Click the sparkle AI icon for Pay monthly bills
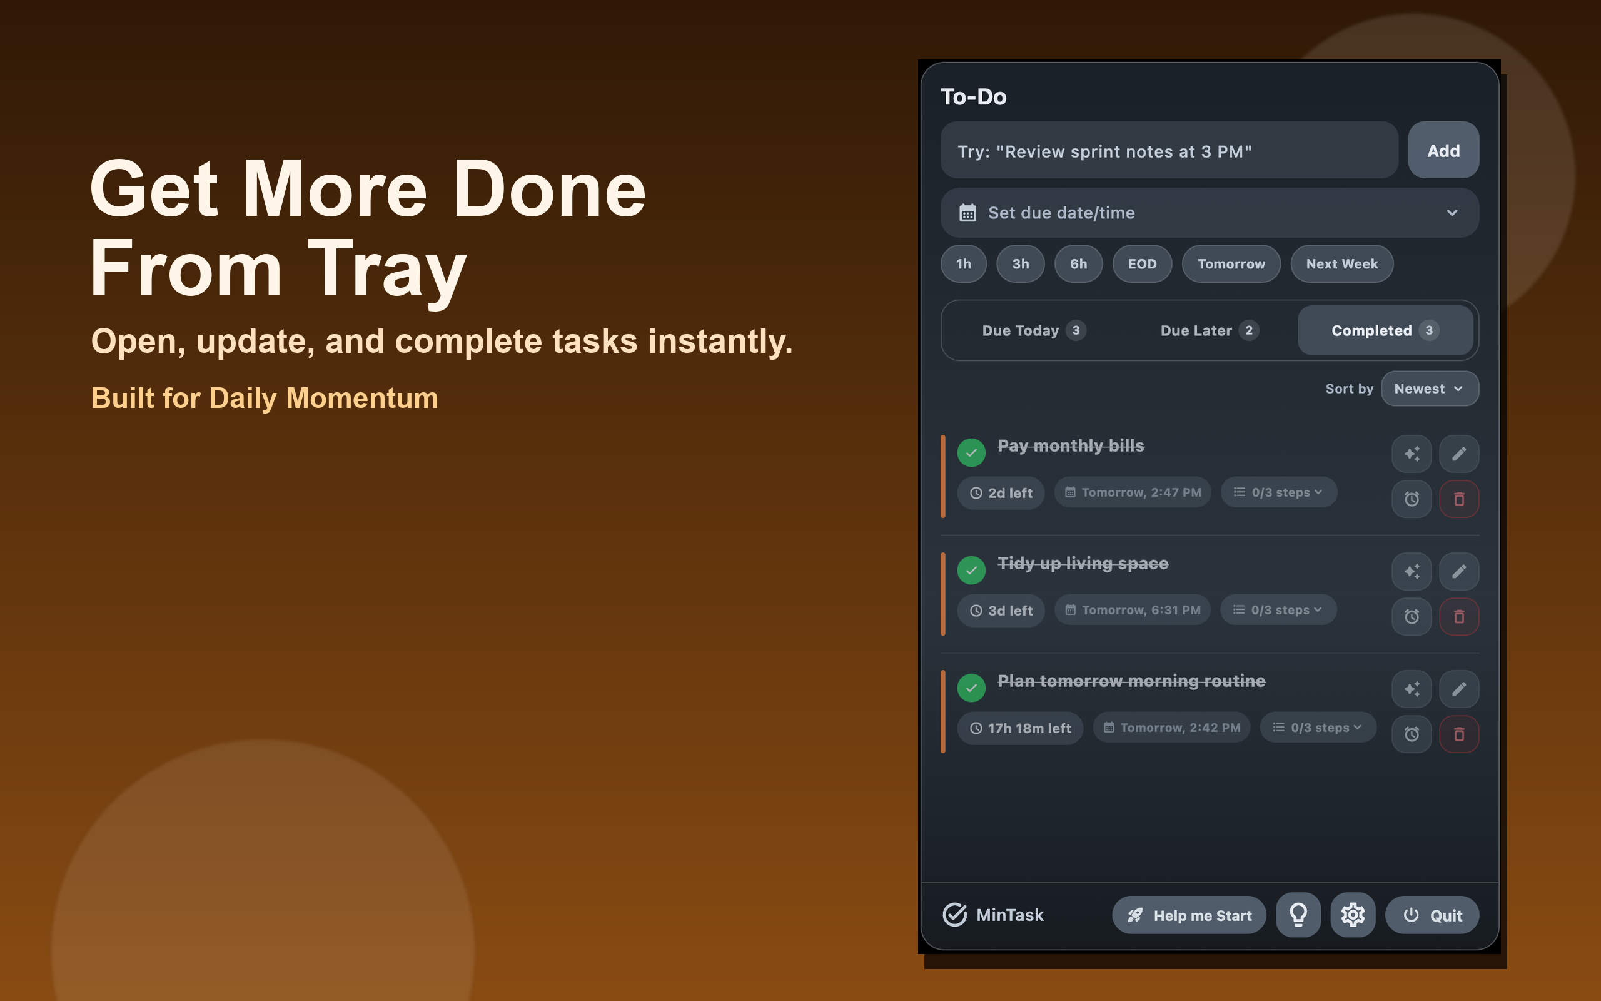This screenshot has width=1601, height=1001. (1411, 454)
